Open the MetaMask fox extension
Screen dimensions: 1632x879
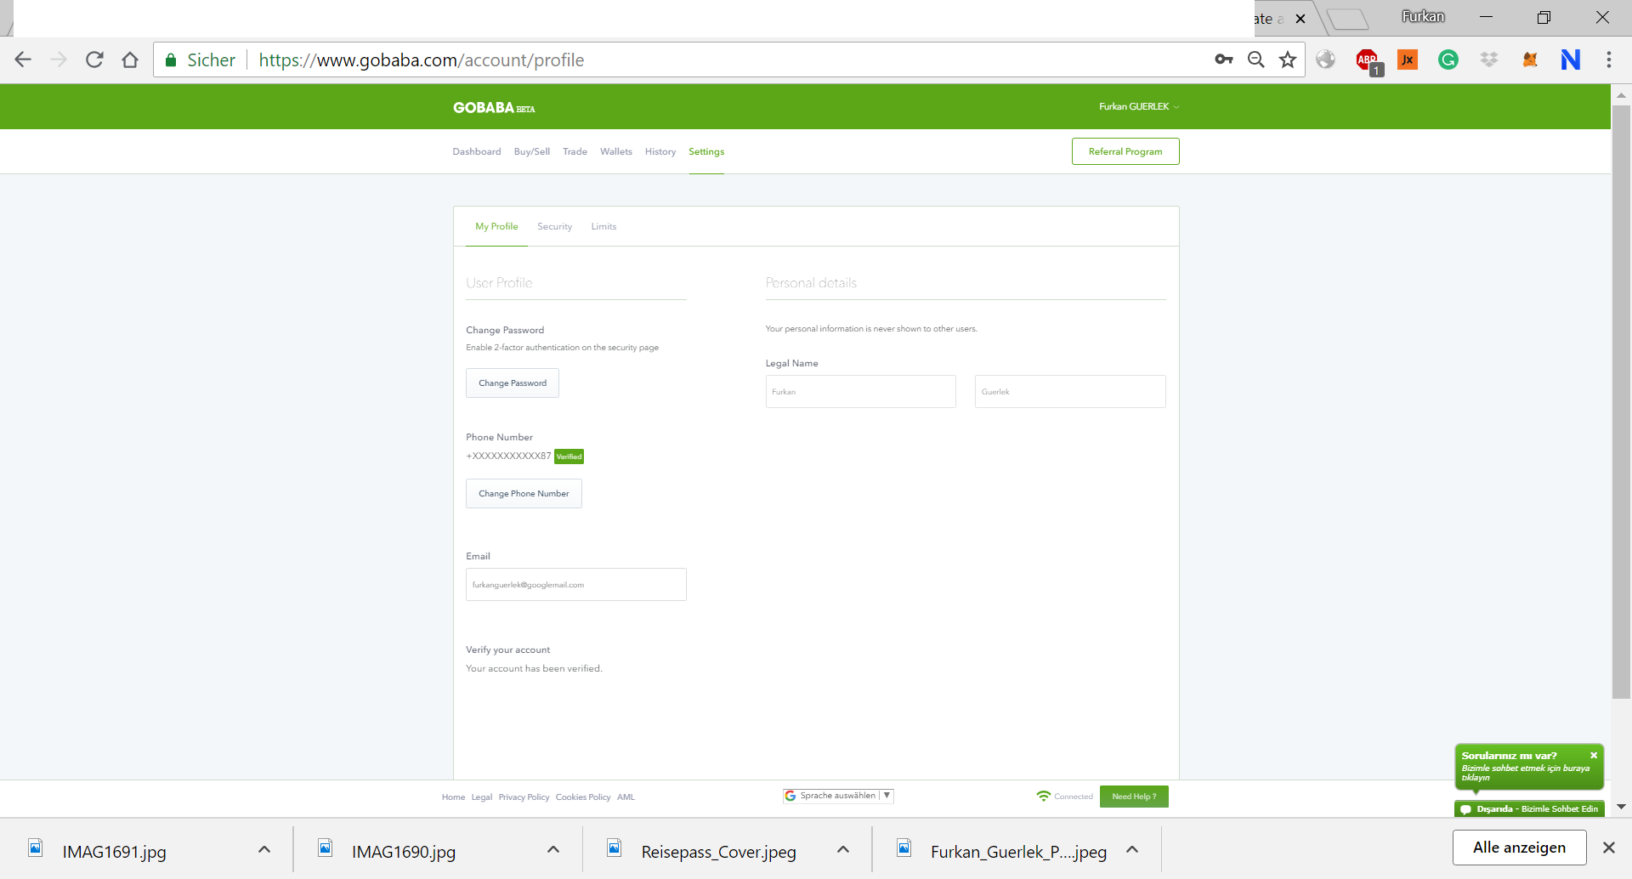click(1530, 60)
